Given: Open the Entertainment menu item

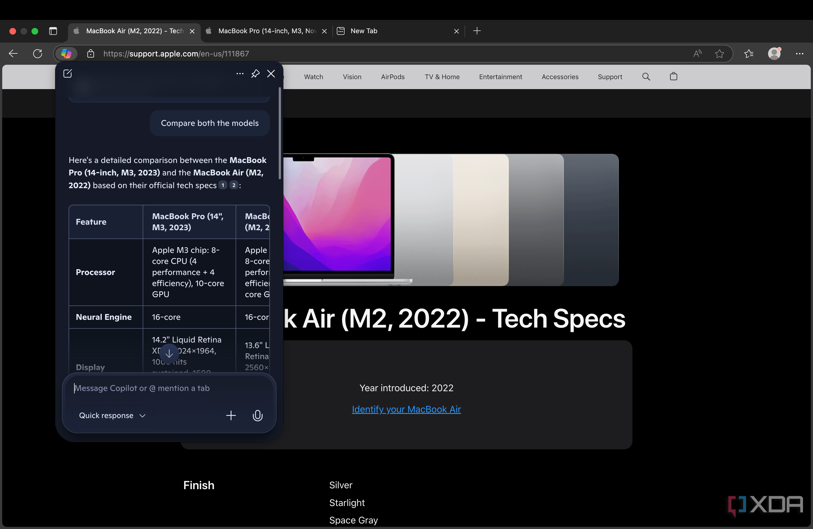Looking at the screenshot, I should (x=501, y=77).
